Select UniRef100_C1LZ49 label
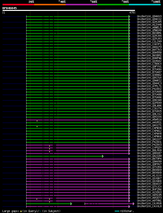 (x=149, y=42)
